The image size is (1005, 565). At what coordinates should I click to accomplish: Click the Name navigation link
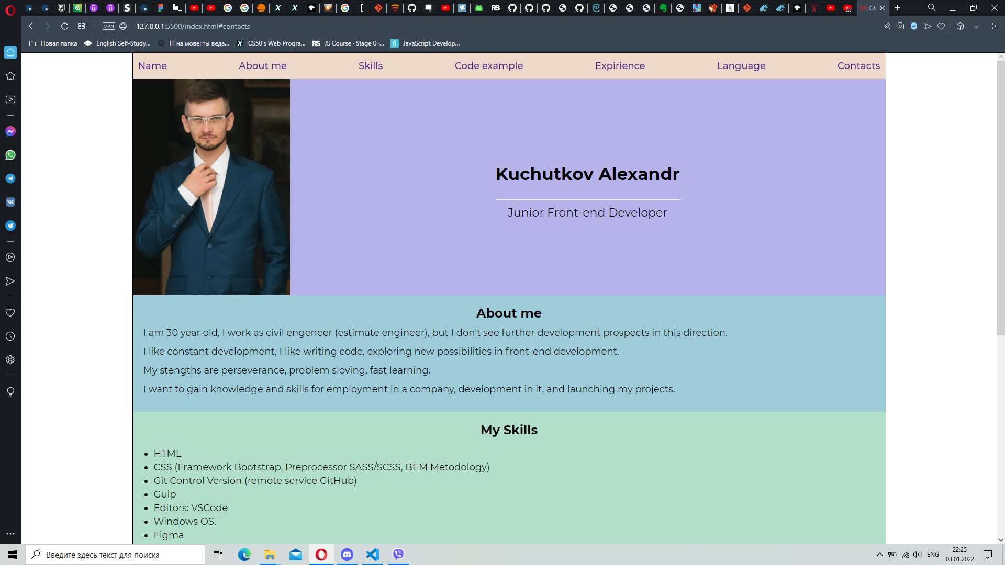point(152,66)
